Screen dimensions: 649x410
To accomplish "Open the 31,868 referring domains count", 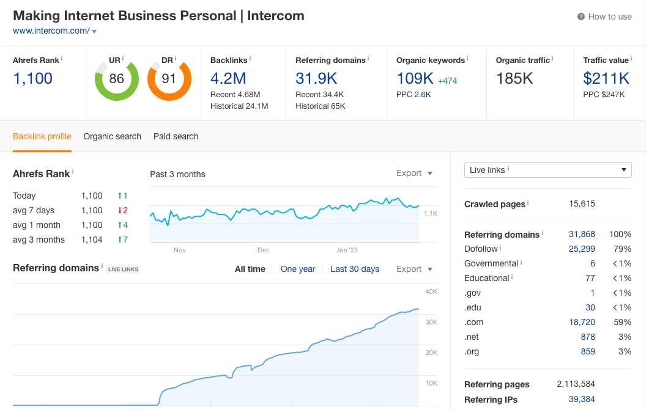I will click(x=582, y=235).
